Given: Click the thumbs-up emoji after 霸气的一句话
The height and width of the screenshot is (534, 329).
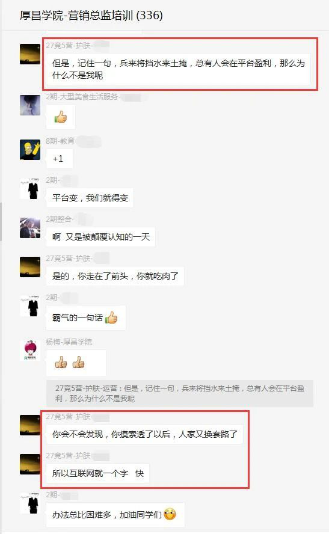Looking at the screenshot, I should click(x=111, y=318).
